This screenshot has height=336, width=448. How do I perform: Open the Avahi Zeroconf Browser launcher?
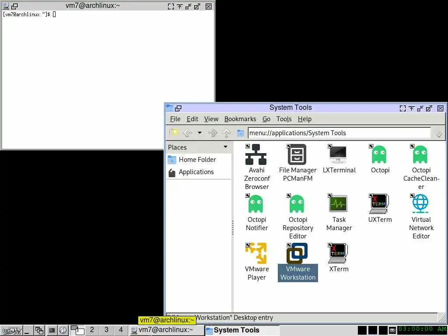point(256,154)
